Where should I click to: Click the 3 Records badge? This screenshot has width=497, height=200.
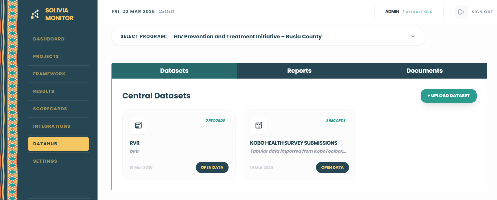(336, 120)
